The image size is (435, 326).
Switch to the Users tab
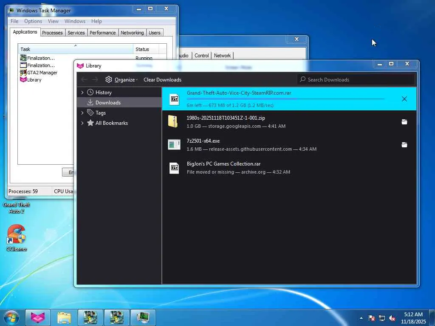155,33
